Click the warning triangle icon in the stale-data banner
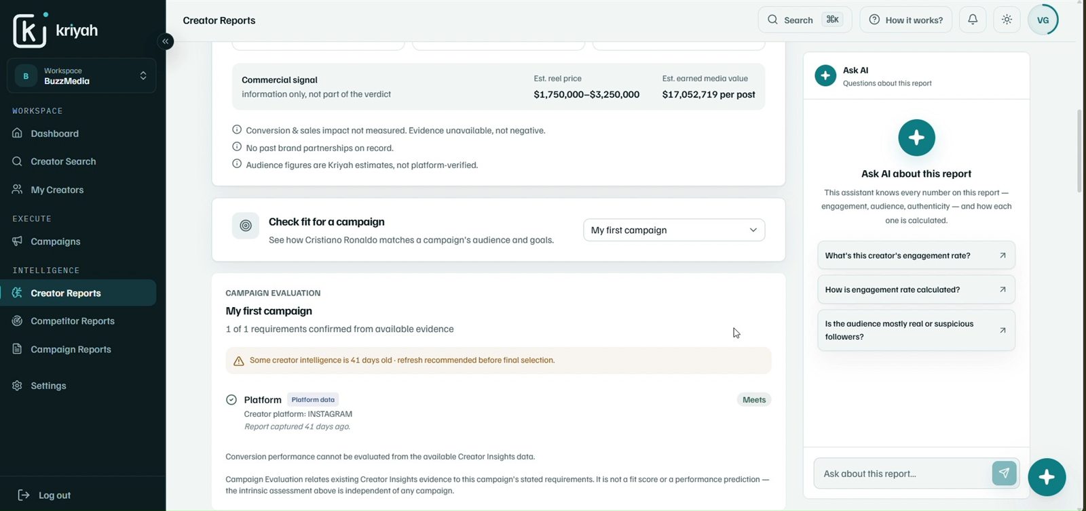The width and height of the screenshot is (1086, 511). coord(239,361)
